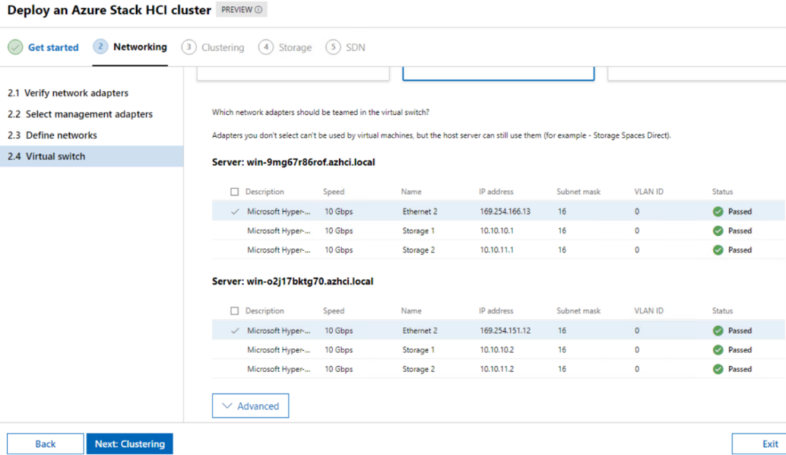The height and width of the screenshot is (455, 786).
Task: Click IP address column header of first server table
Action: tap(496, 191)
